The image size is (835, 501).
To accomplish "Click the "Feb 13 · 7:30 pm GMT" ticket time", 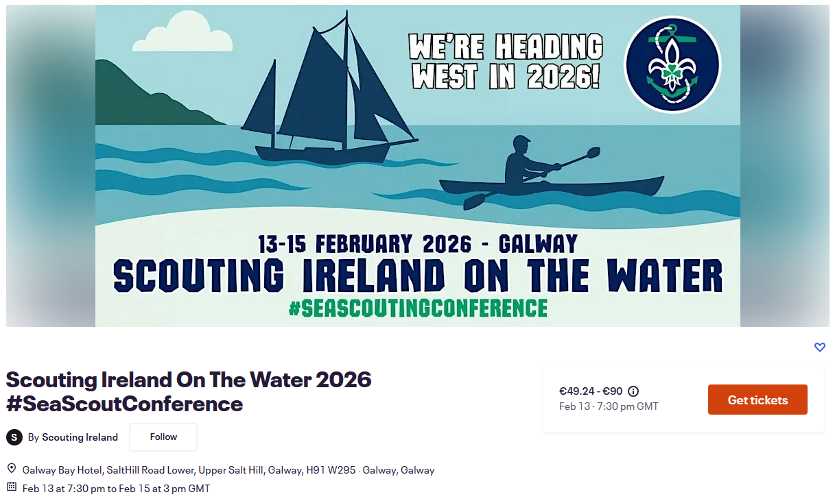I will click(x=609, y=406).
